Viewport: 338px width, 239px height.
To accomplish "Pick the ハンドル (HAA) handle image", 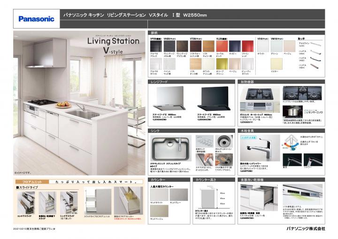I will click(315, 52).
